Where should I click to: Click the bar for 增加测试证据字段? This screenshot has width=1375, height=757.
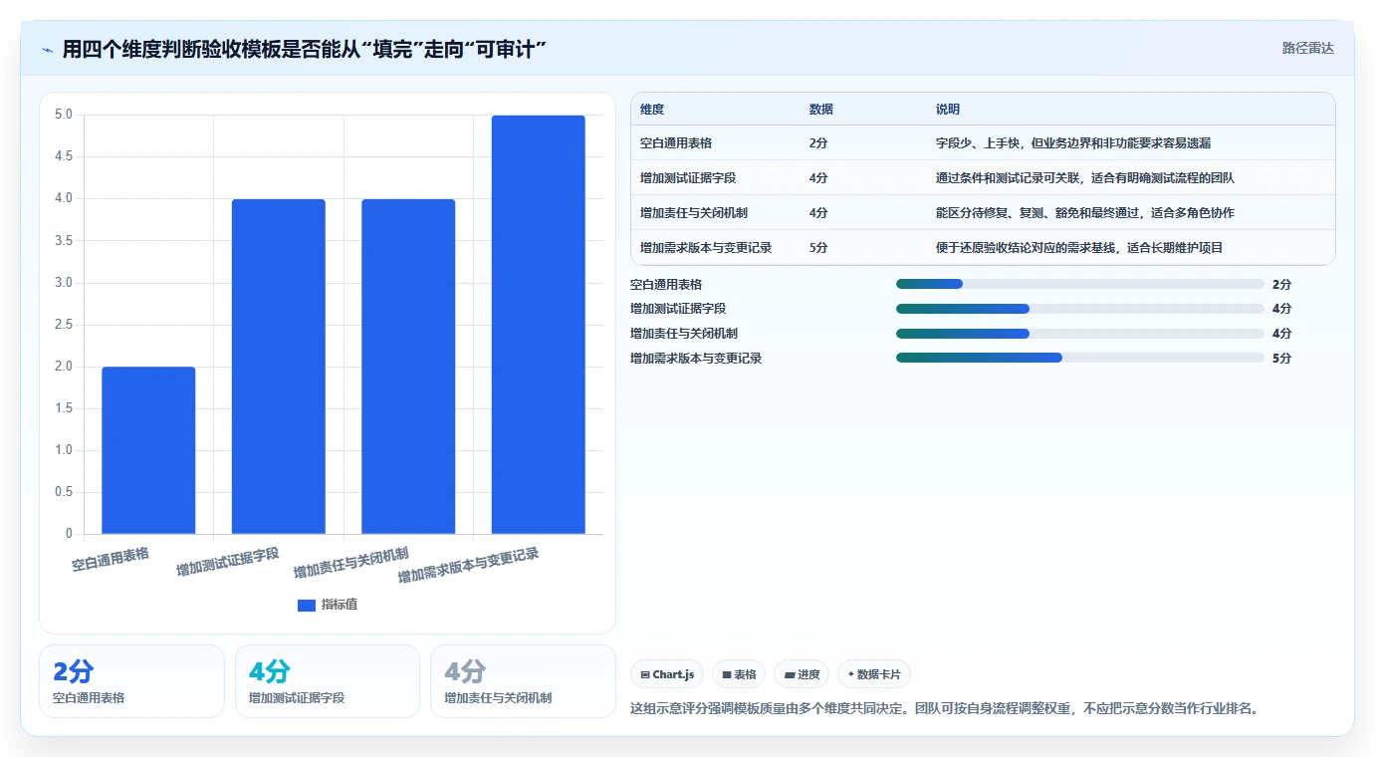(x=279, y=367)
